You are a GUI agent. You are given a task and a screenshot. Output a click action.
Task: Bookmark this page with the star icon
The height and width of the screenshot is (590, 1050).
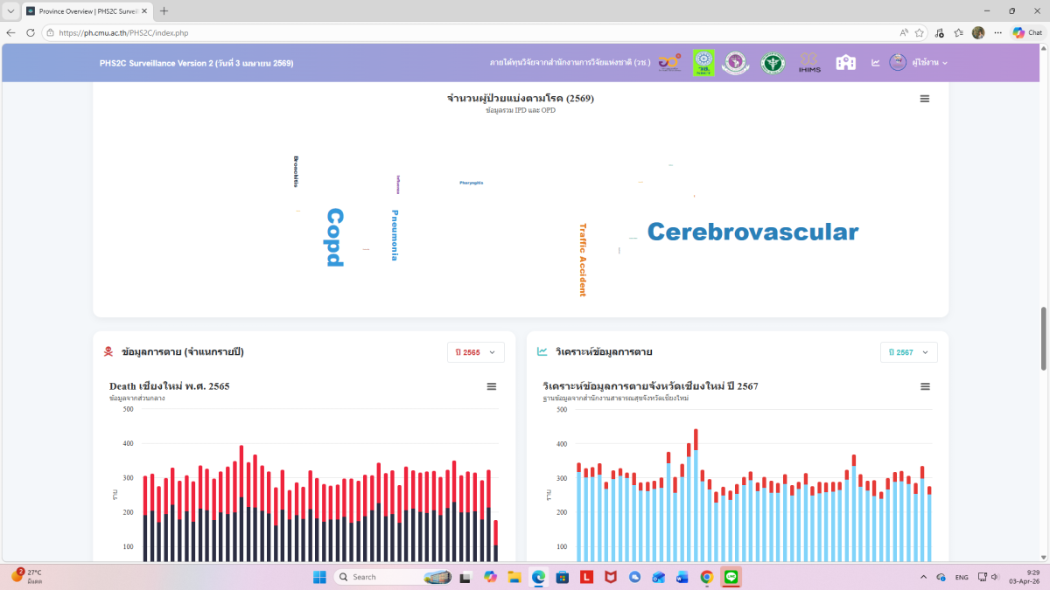[x=920, y=32]
